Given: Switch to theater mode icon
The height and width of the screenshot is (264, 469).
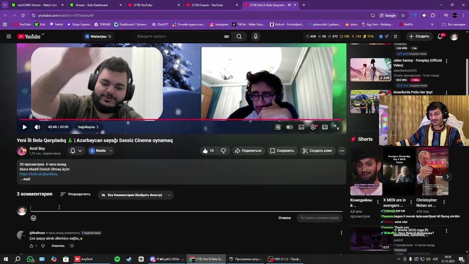Looking at the screenshot, I should [325, 127].
